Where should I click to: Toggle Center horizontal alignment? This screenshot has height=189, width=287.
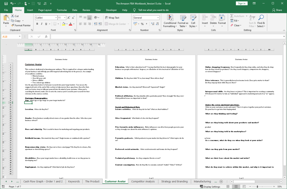pyautogui.click(x=85, y=24)
